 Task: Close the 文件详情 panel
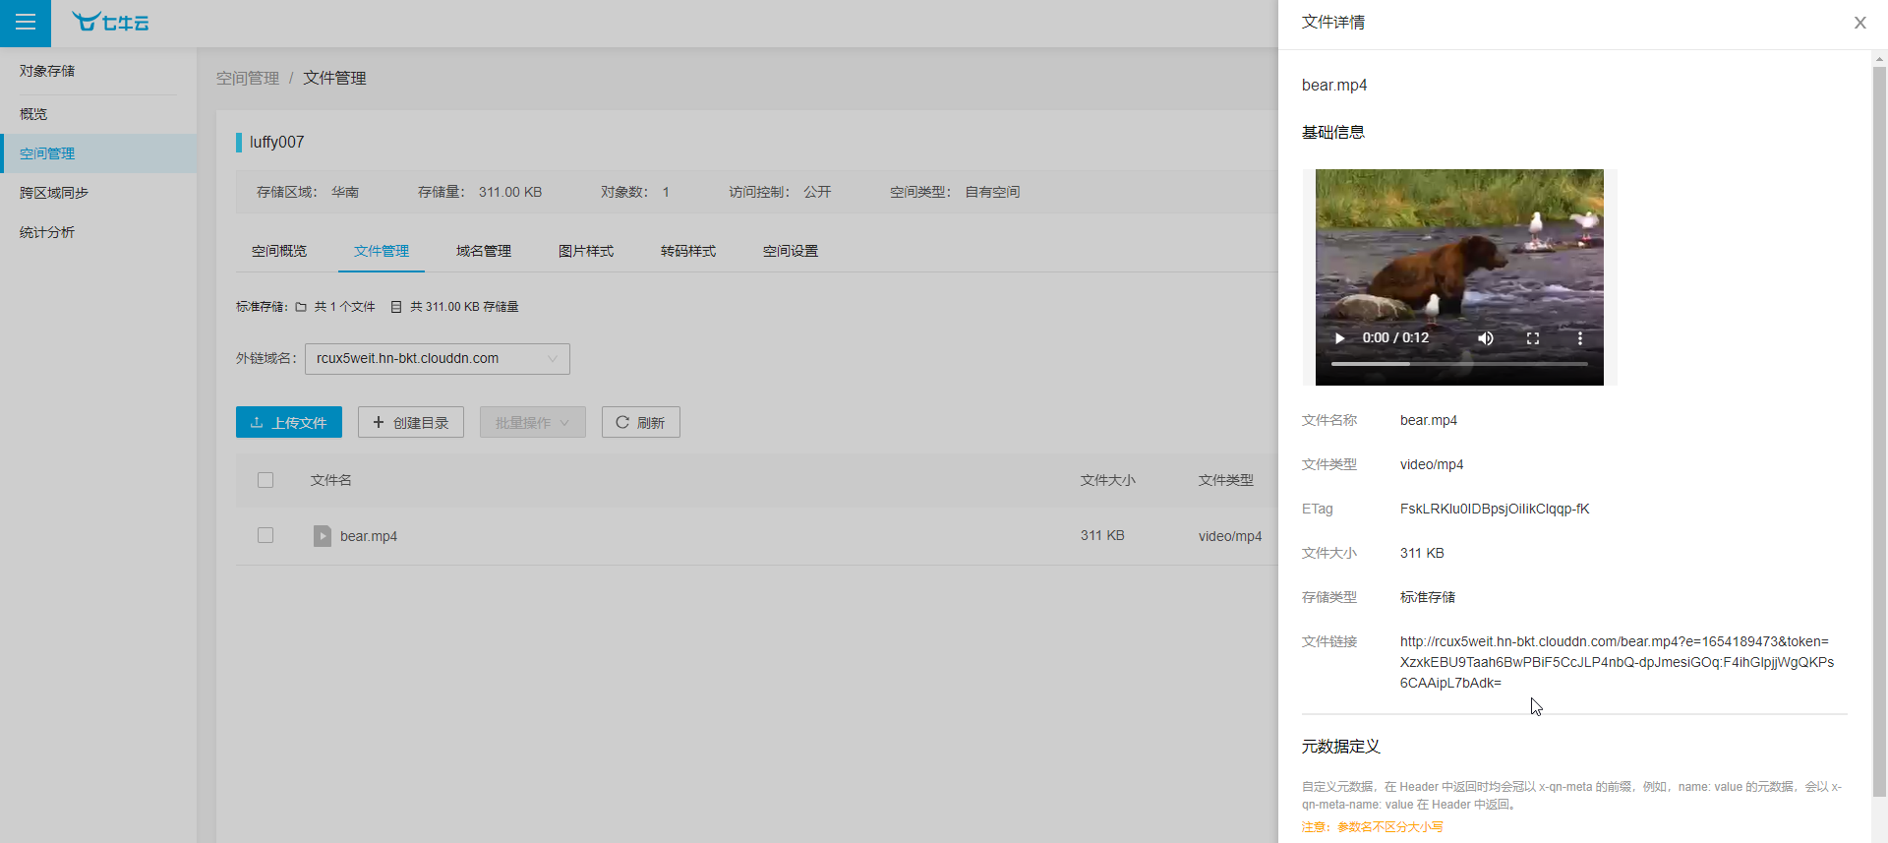click(1859, 23)
